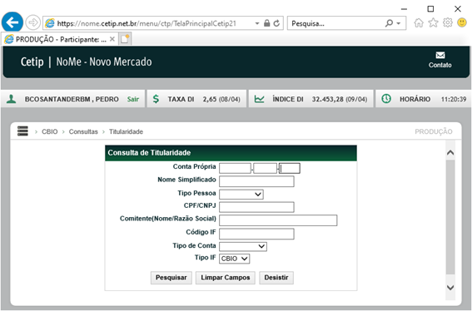Open a new browser tab
472x311 pixels.
(x=125, y=39)
